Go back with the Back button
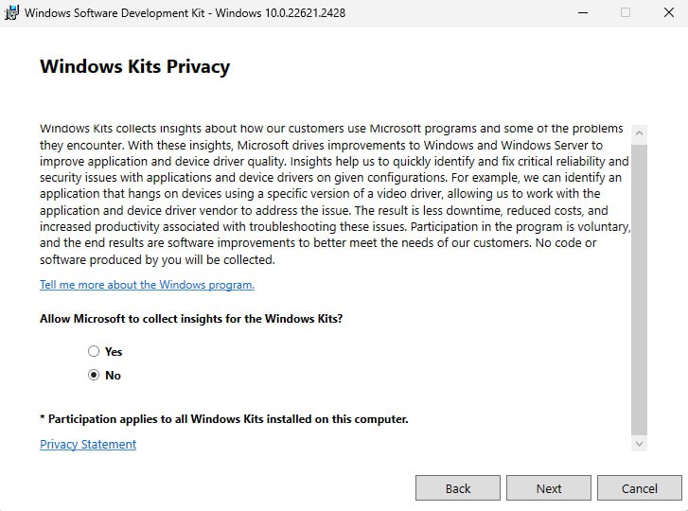688x511 pixels. [x=458, y=488]
